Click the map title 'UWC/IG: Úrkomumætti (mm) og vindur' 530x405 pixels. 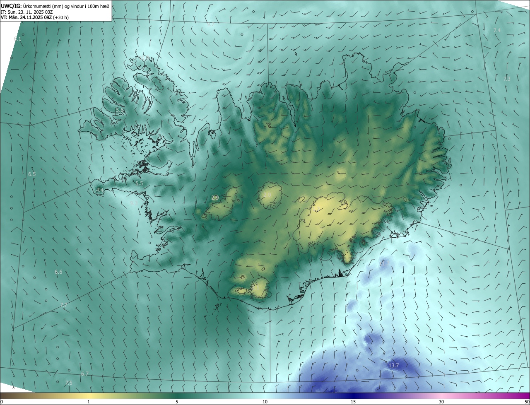[55, 5]
